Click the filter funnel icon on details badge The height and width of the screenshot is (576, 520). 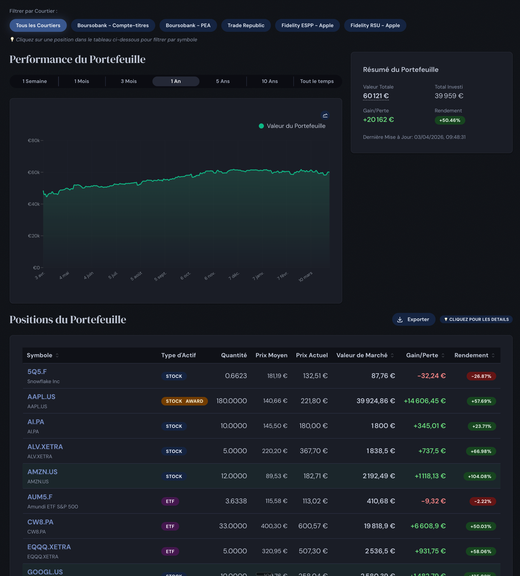446,319
